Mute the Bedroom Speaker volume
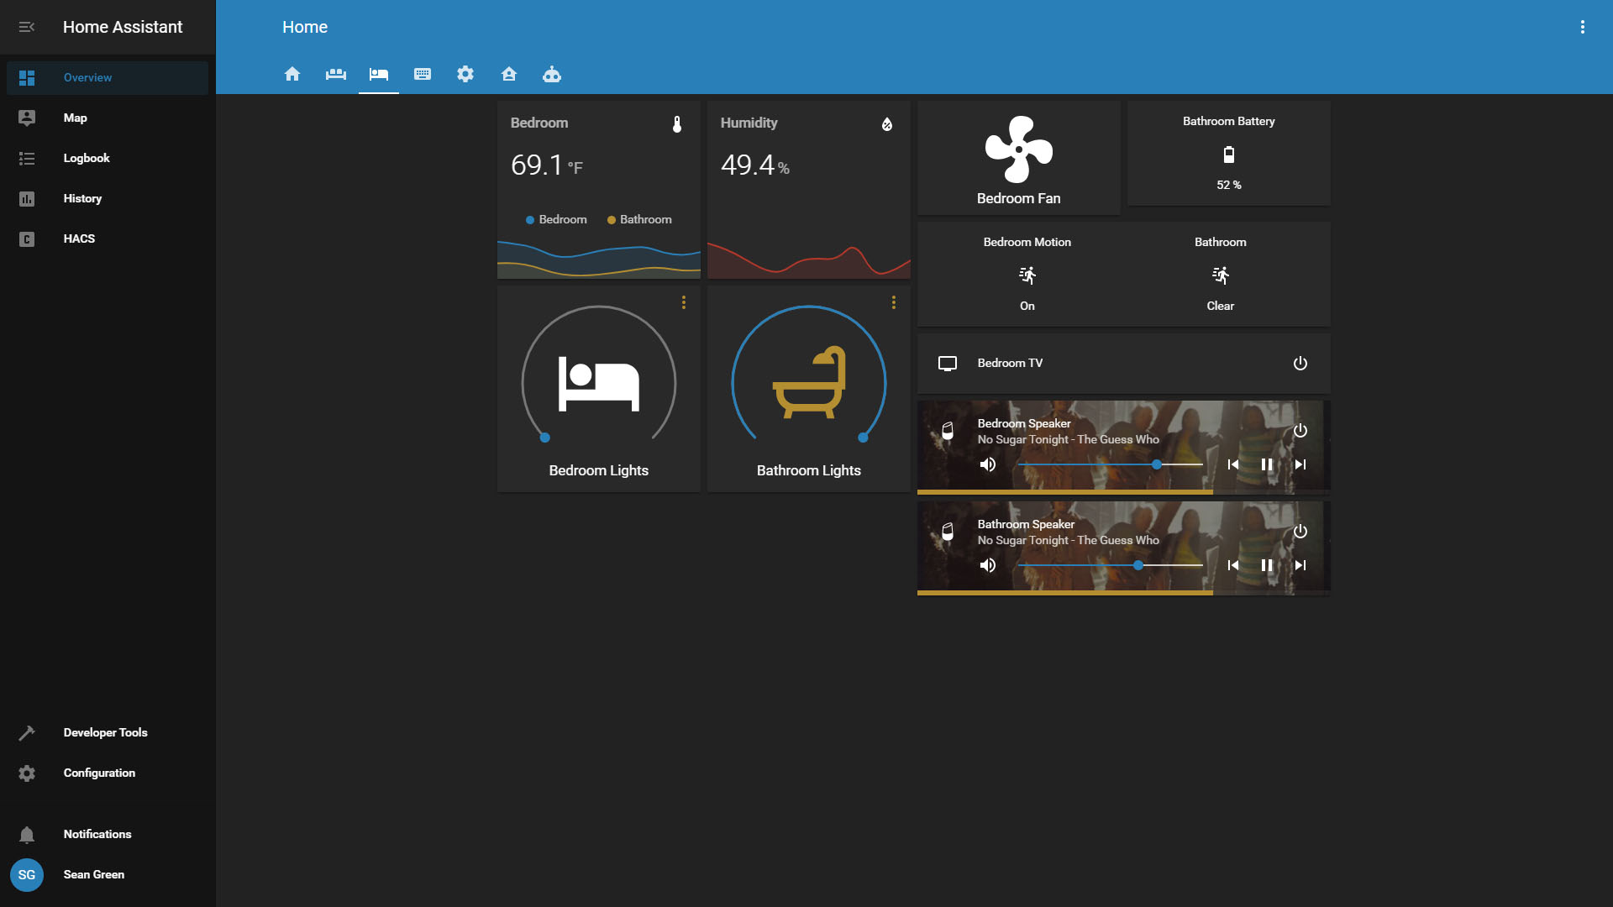 pos(988,464)
